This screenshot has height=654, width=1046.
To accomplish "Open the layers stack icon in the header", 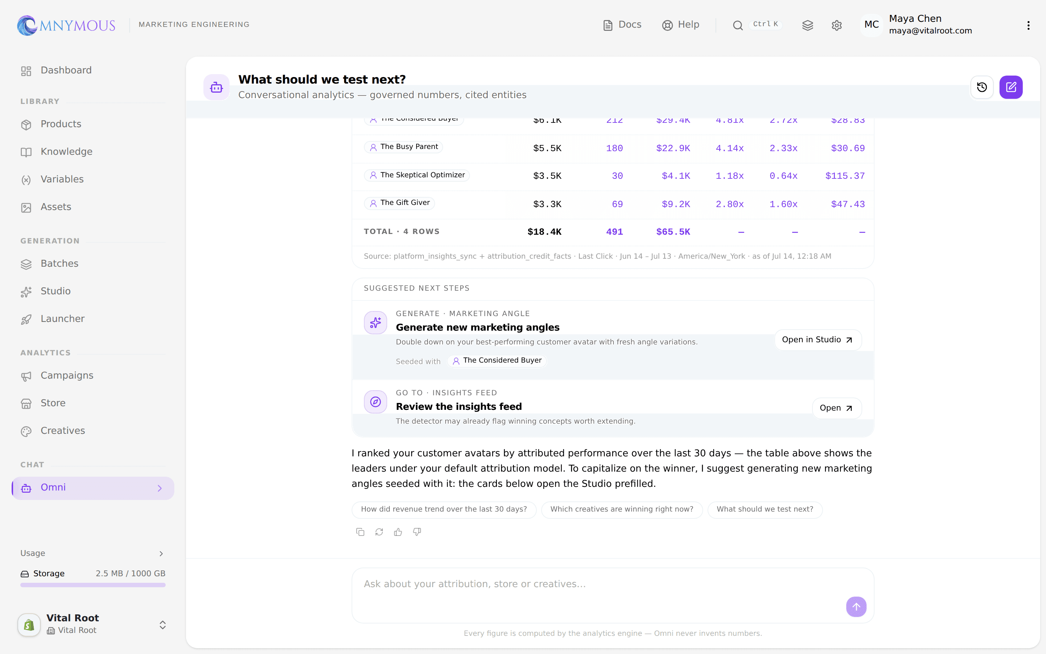I will click(x=807, y=25).
